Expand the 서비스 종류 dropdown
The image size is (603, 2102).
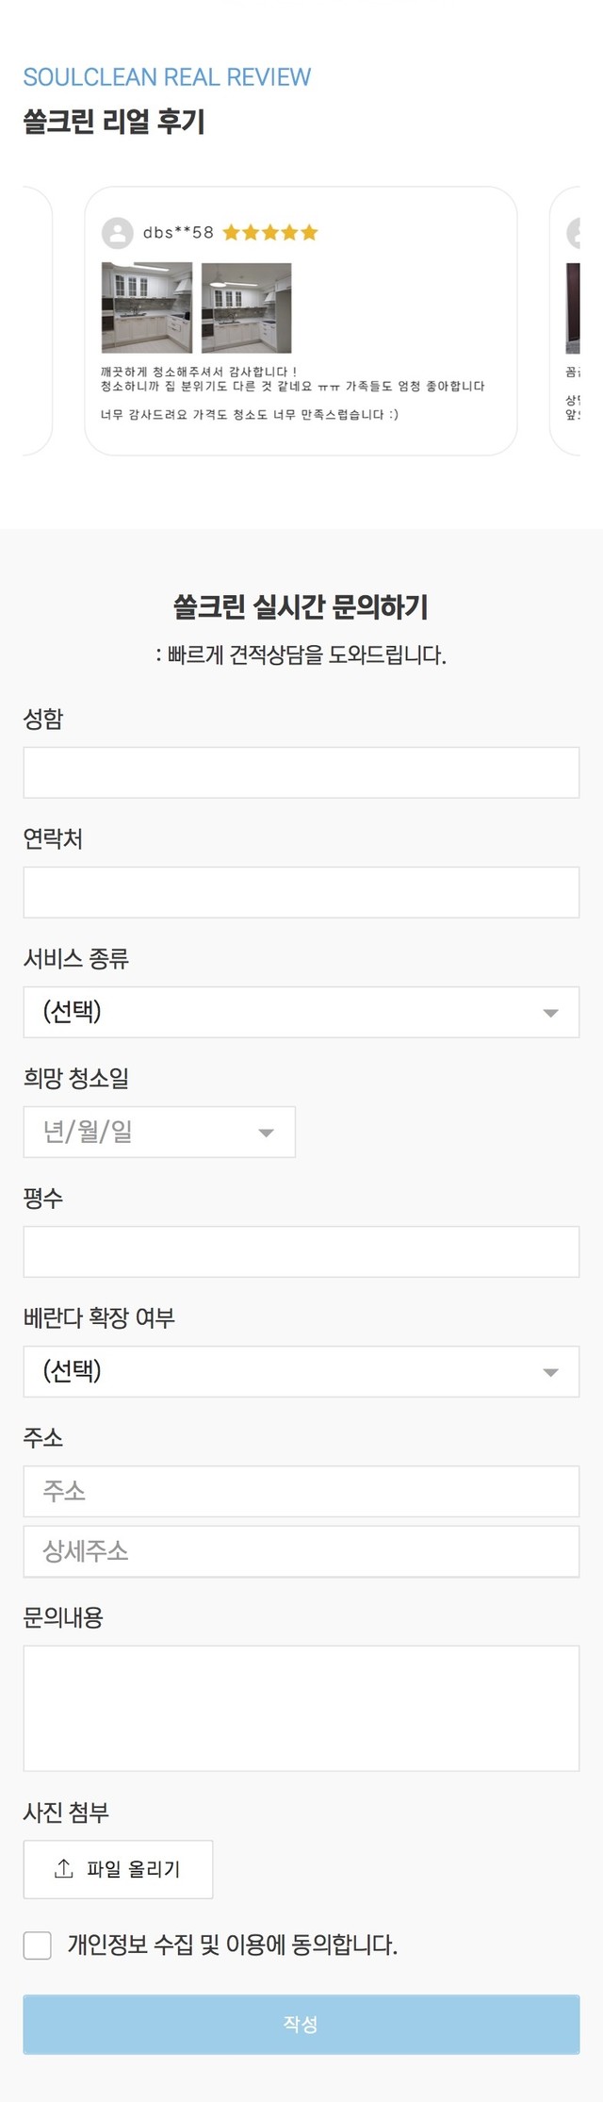[301, 1012]
